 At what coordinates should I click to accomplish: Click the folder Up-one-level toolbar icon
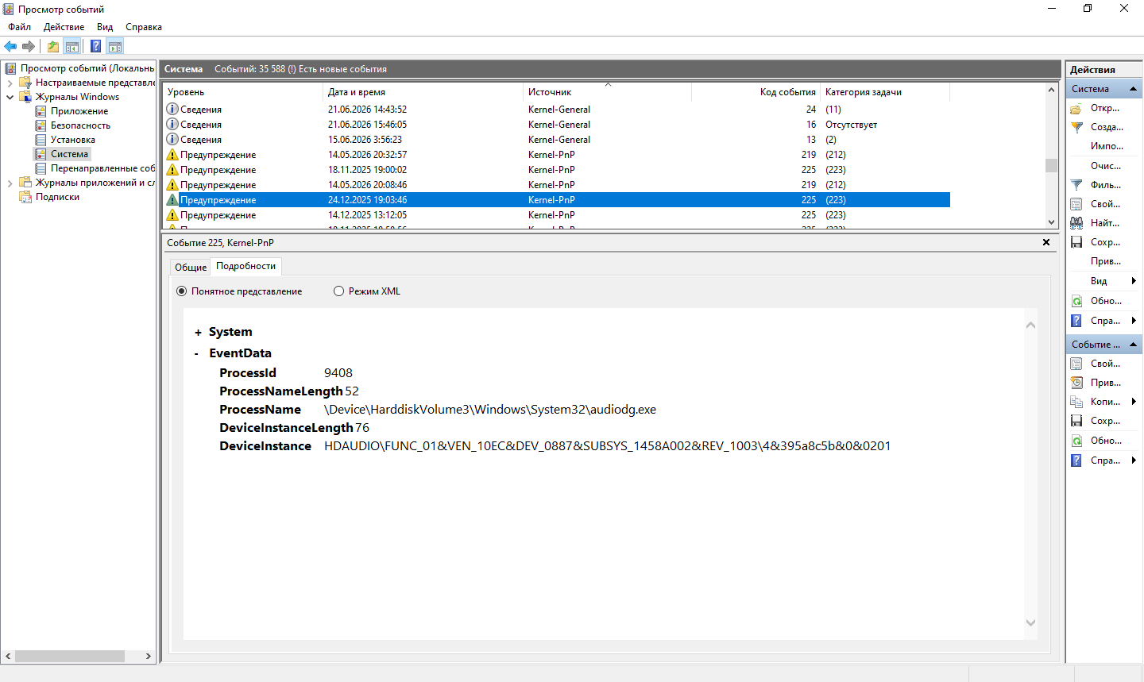[53, 46]
